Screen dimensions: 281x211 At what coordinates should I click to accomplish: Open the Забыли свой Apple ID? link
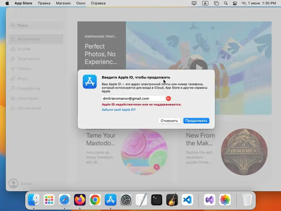pos(119,110)
